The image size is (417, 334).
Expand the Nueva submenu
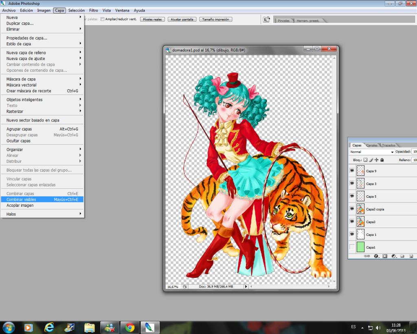point(42,17)
